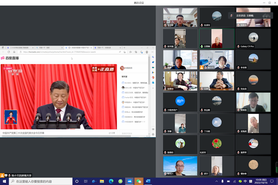The height and width of the screenshot is (185, 278).
Task: Click the green audio level meter
Action: [x=276, y=167]
